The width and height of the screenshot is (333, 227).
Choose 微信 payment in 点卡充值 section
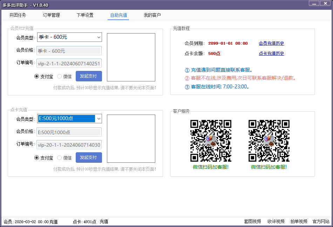[x=60, y=158]
